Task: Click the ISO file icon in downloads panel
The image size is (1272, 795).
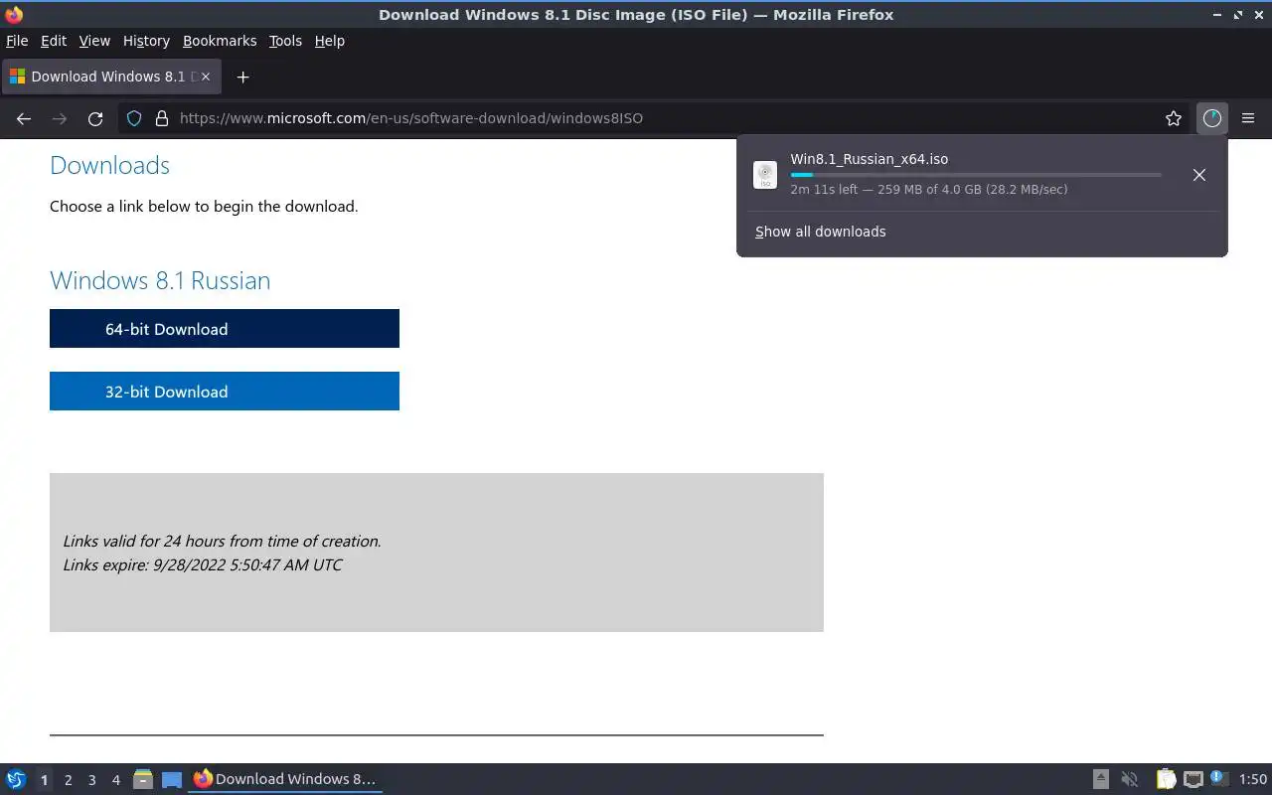Action: (x=765, y=175)
